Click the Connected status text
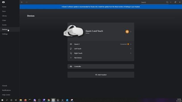The height and width of the screenshot is (102, 182). 123,44
